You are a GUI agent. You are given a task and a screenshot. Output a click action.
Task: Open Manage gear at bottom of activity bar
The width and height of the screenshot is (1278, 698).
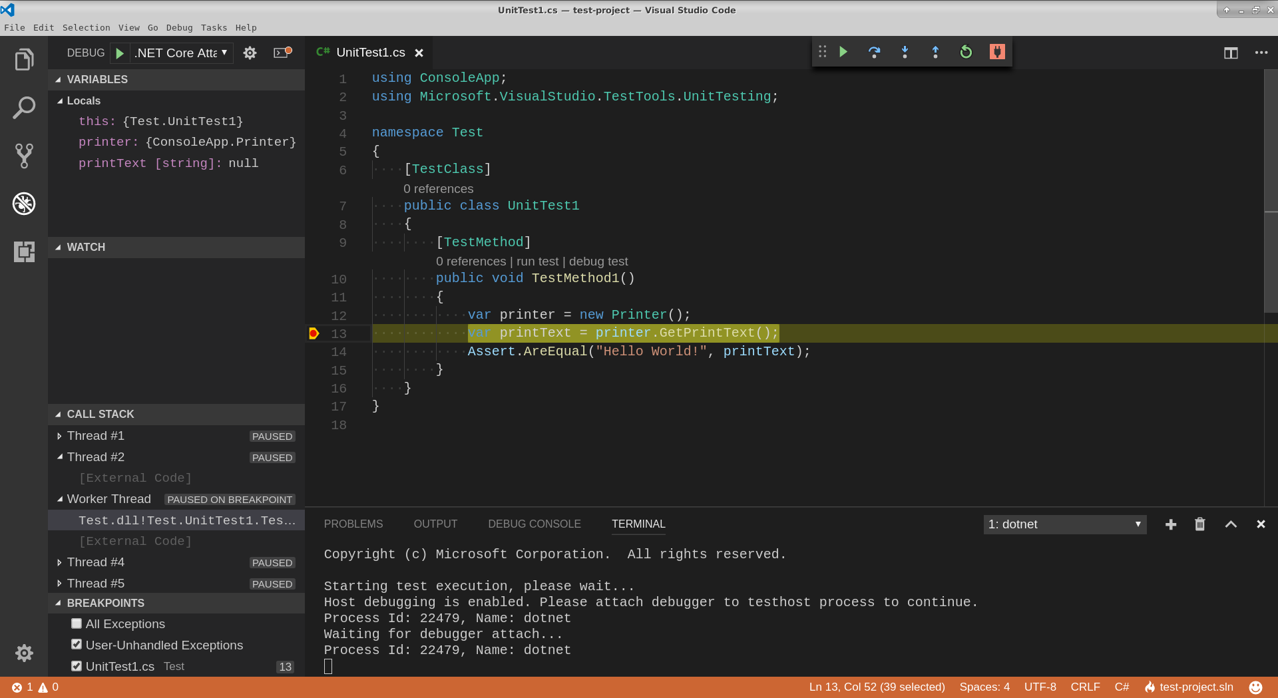(24, 653)
